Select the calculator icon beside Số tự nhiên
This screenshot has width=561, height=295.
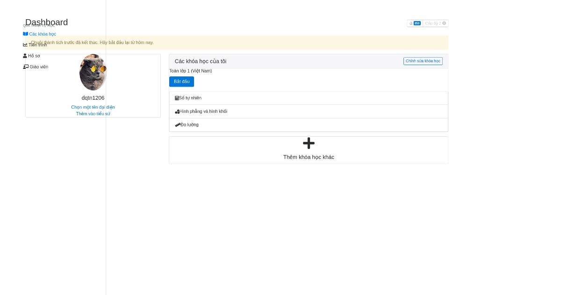coord(177,97)
